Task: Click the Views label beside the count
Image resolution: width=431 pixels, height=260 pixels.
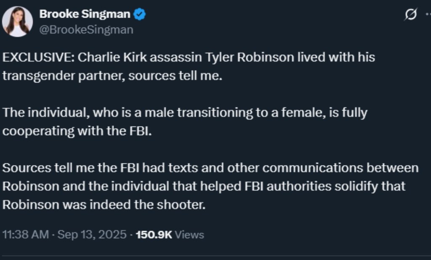Action: [x=189, y=234]
